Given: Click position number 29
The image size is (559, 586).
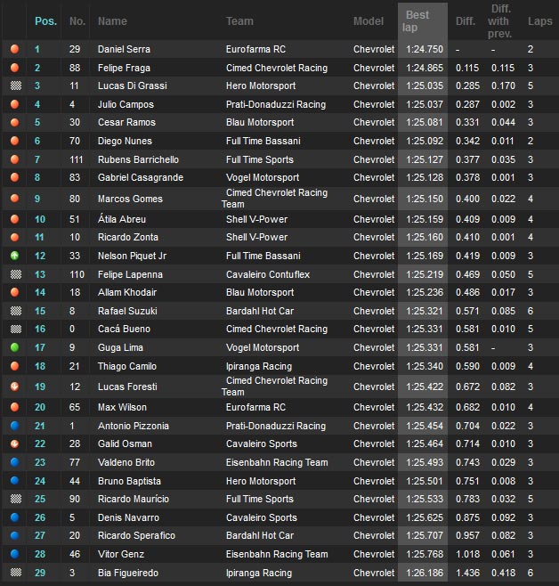Looking at the screenshot, I should point(40,573).
